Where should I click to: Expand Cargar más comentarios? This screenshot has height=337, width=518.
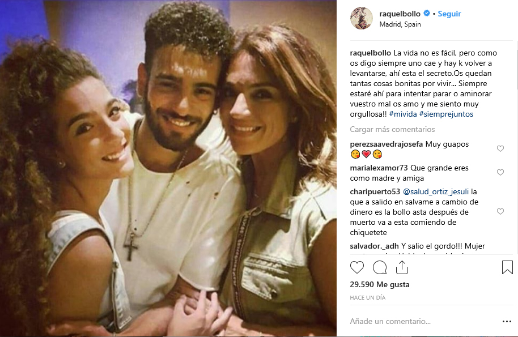click(x=392, y=129)
